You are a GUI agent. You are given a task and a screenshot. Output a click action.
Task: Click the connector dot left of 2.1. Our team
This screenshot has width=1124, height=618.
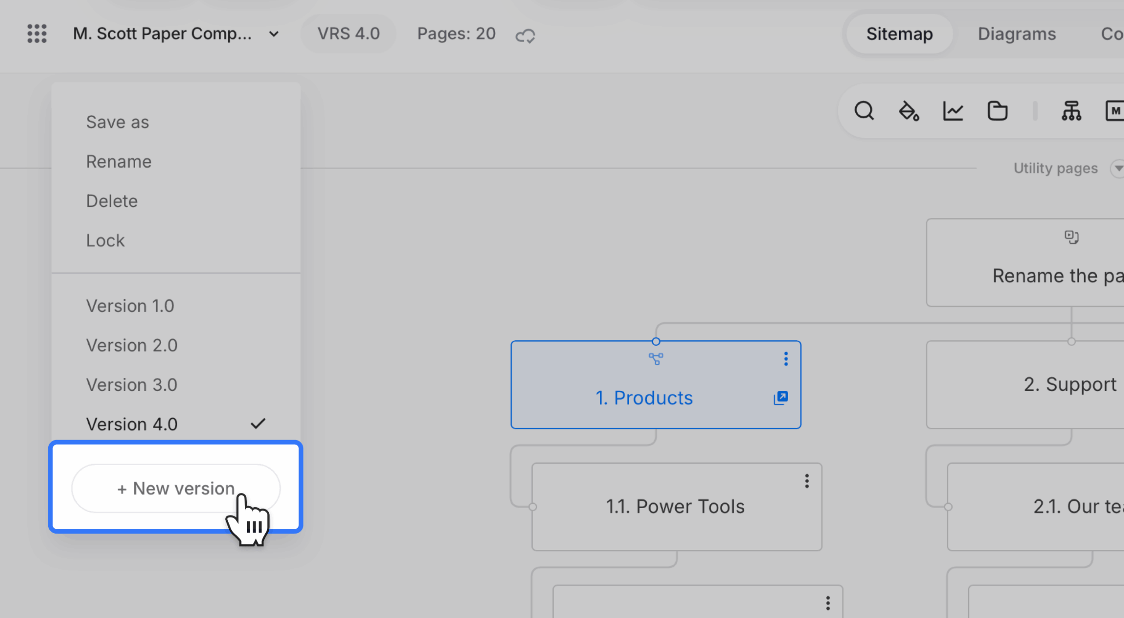pyautogui.click(x=948, y=507)
